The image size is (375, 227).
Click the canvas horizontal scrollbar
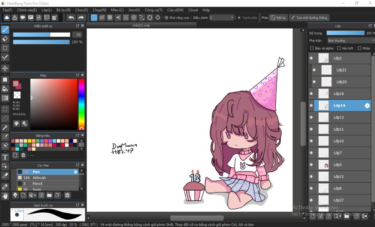[197, 218]
